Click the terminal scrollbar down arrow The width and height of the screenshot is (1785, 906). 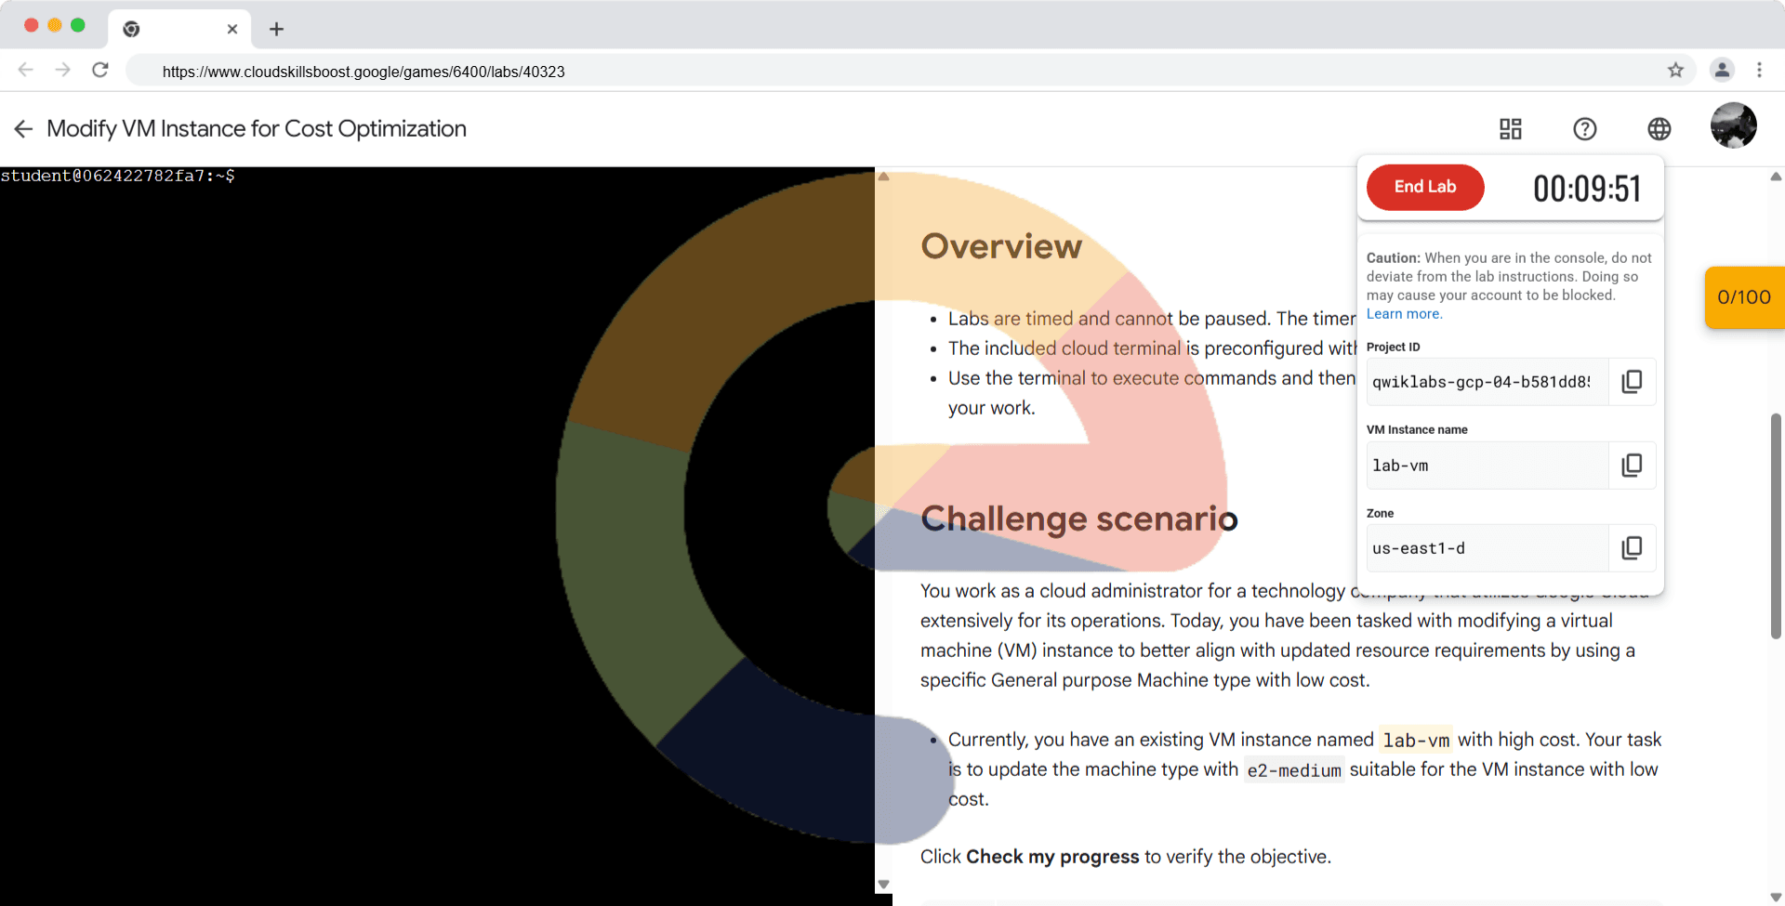click(x=884, y=885)
